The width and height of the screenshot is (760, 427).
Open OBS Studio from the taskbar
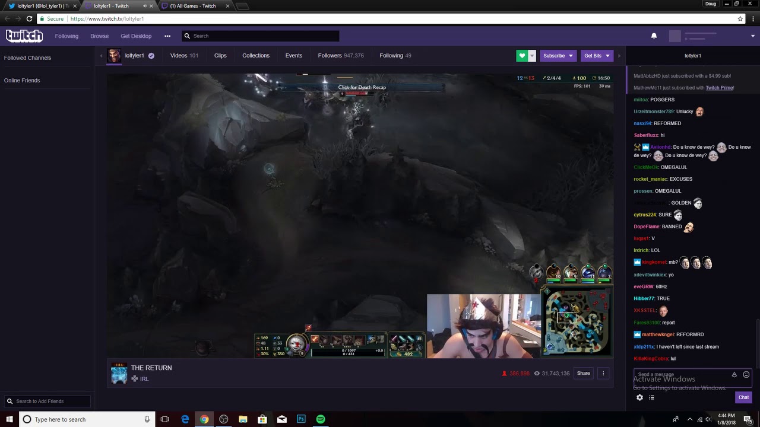coord(223,419)
